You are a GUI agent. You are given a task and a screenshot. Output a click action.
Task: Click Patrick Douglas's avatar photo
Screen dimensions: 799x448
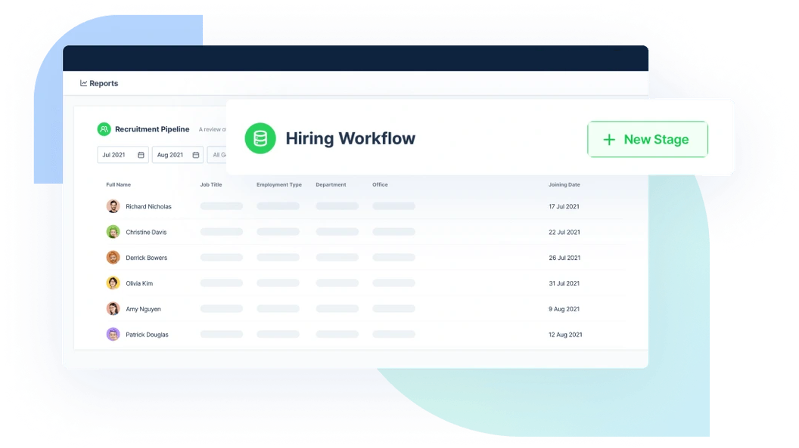point(113,334)
